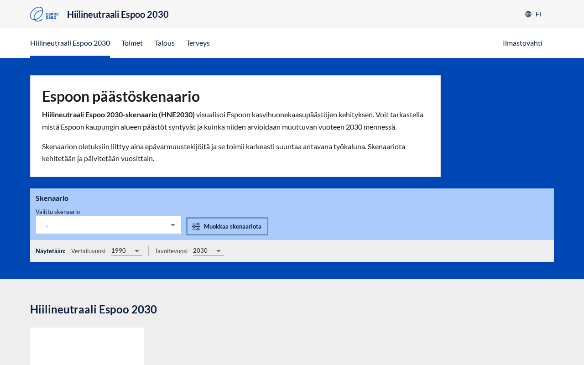Click the white card below the section heading
584x365 pixels.
point(87,346)
